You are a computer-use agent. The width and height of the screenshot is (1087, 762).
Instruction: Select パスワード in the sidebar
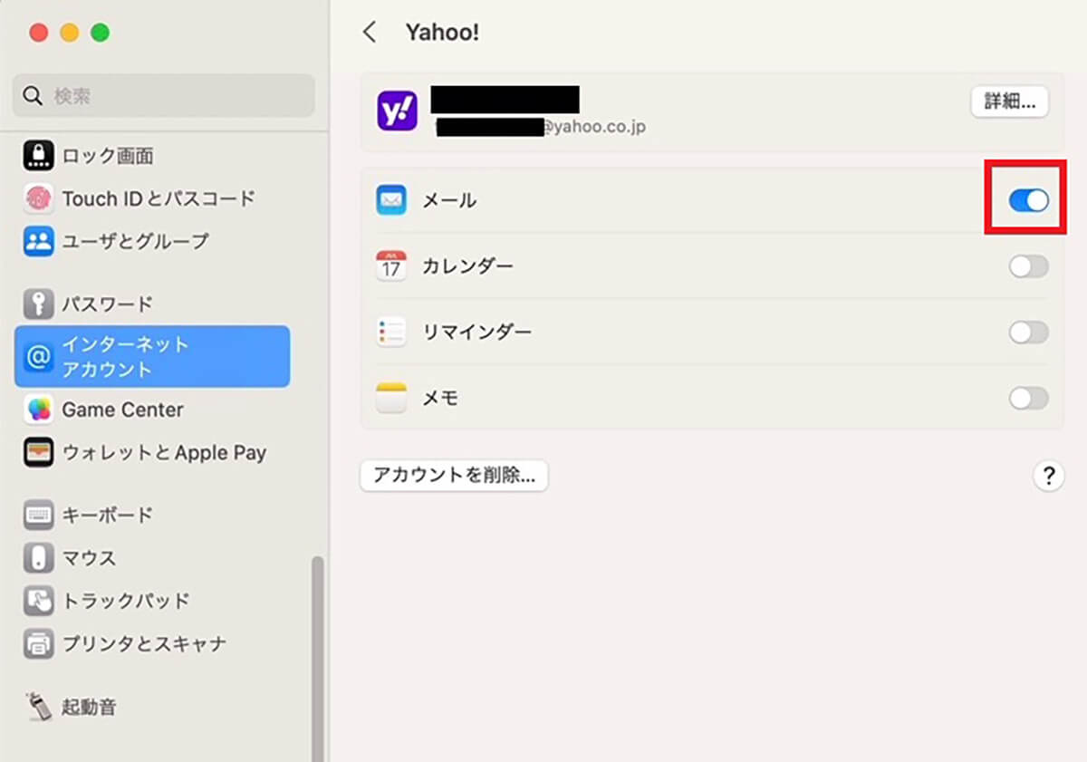[x=107, y=304]
